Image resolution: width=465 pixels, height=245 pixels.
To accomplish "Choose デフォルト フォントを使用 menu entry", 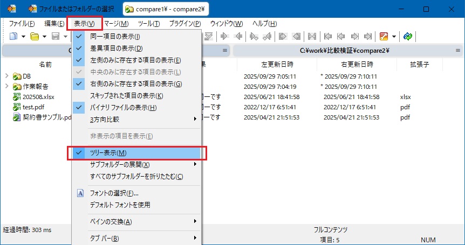I will (120, 205).
